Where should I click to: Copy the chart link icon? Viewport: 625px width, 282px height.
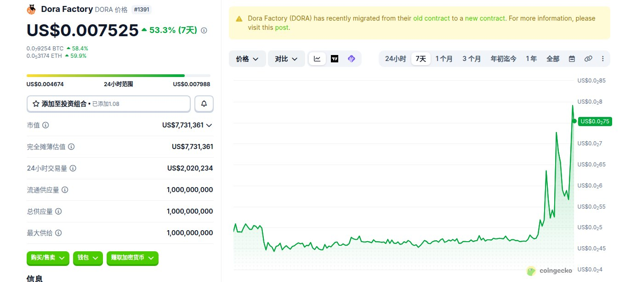[x=588, y=59]
